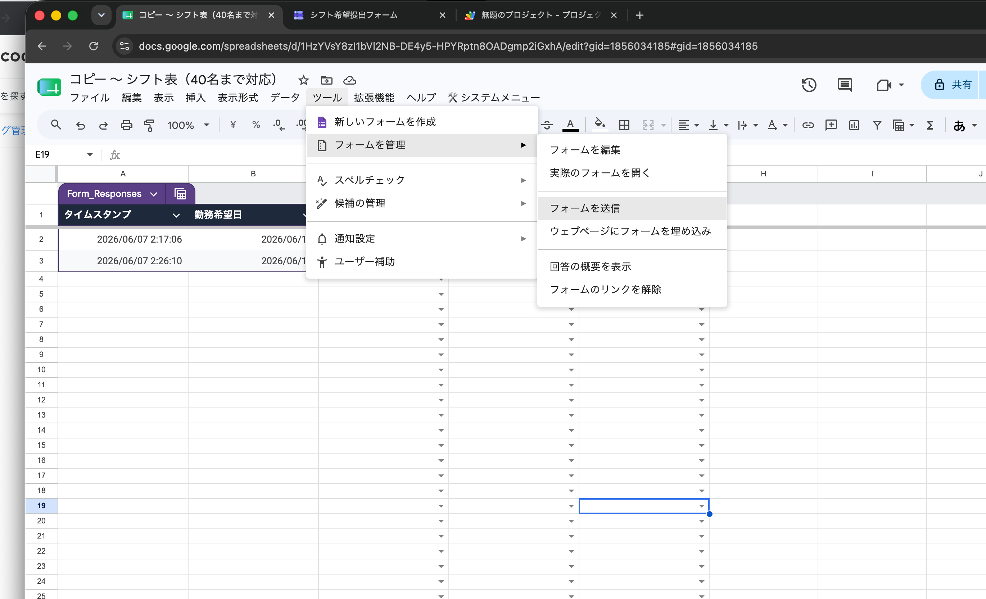Choose フォームを編集
The image size is (986, 599).
632,150
